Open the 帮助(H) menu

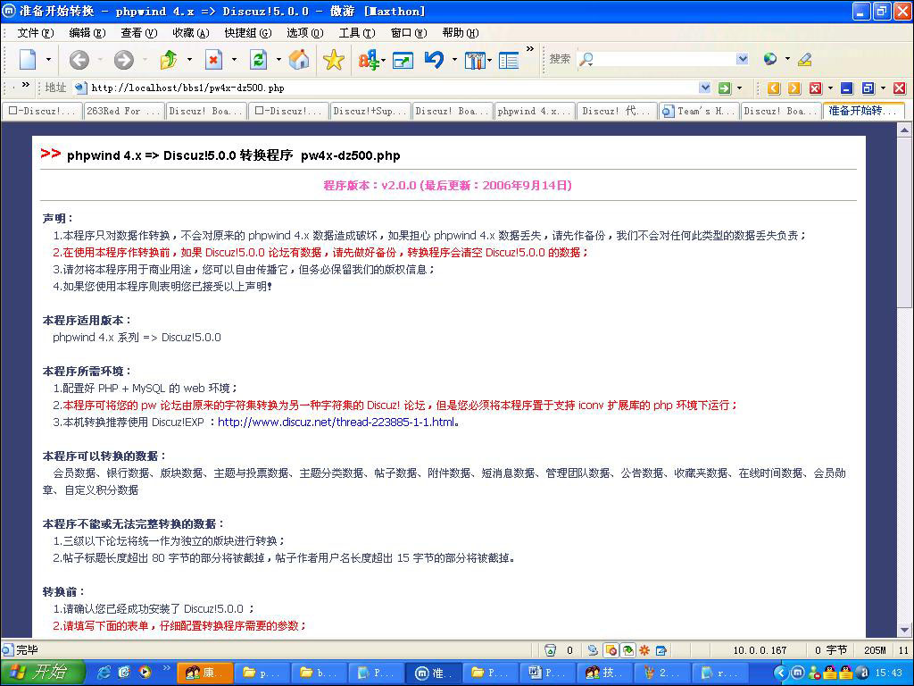[x=461, y=33]
